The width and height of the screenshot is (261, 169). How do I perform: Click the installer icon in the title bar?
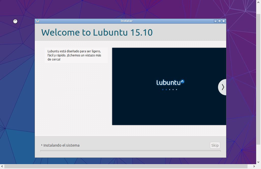pos(38,21)
